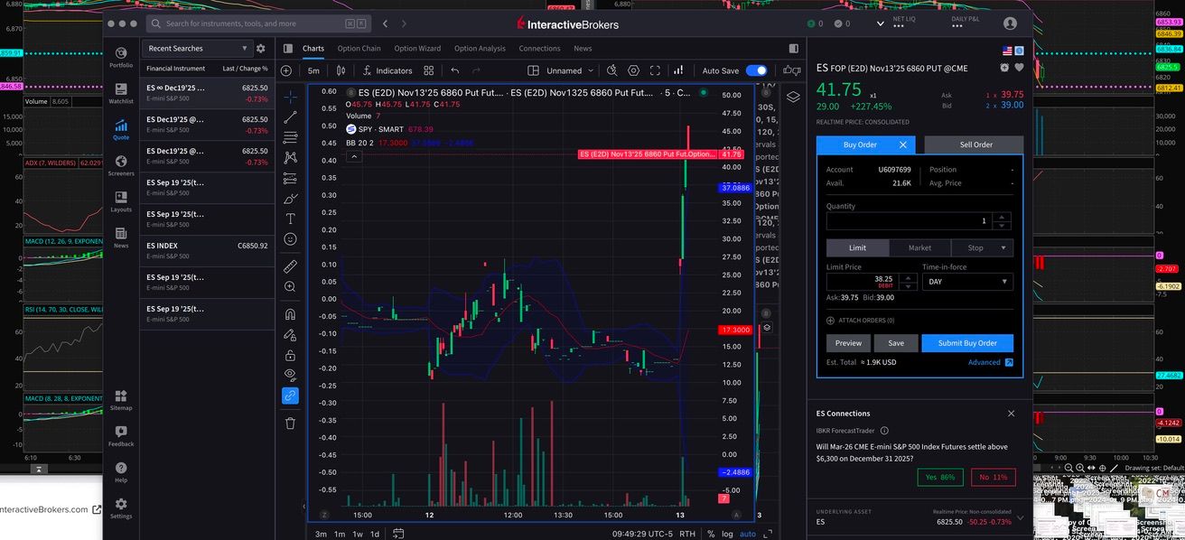Open the chart object tree layers icon
Viewport: 1185px width, 540px height.
(793, 98)
